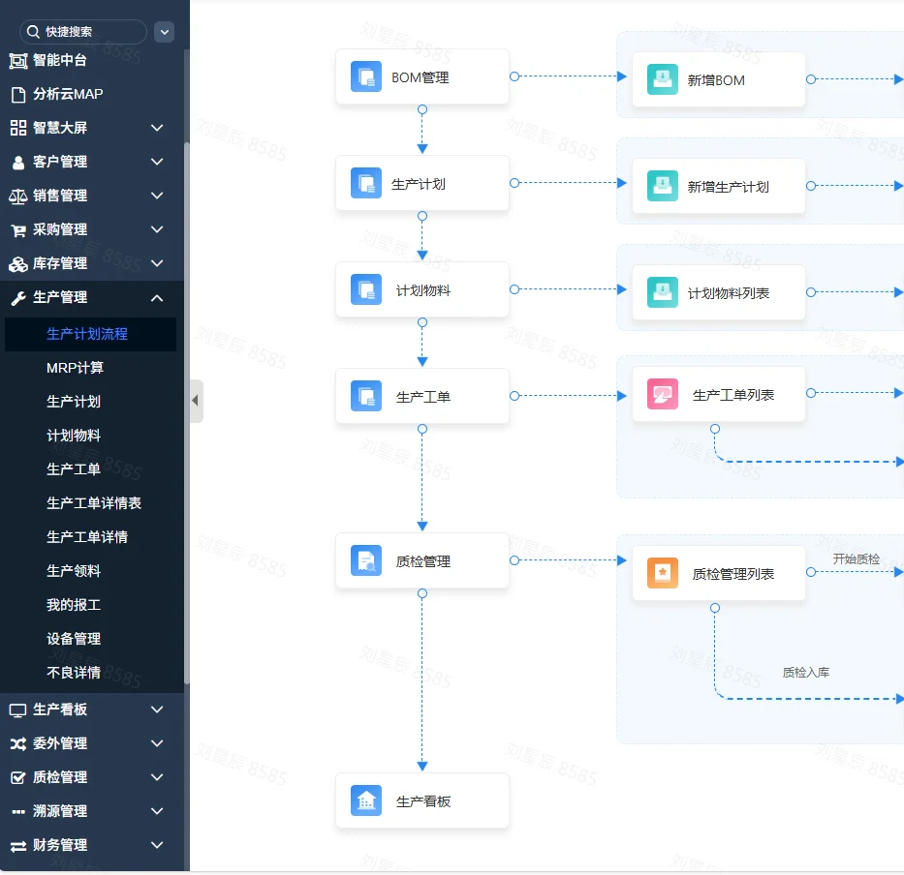Click the orange 质检管理列表 icon

(662, 572)
